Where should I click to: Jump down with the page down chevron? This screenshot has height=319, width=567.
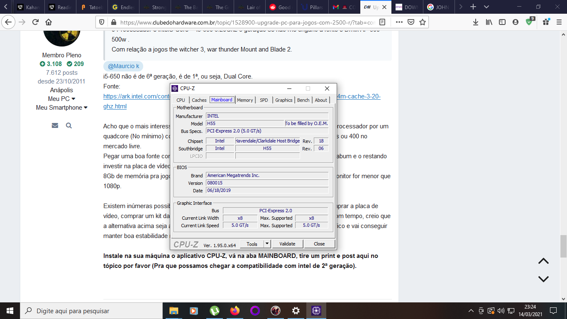[543, 279]
